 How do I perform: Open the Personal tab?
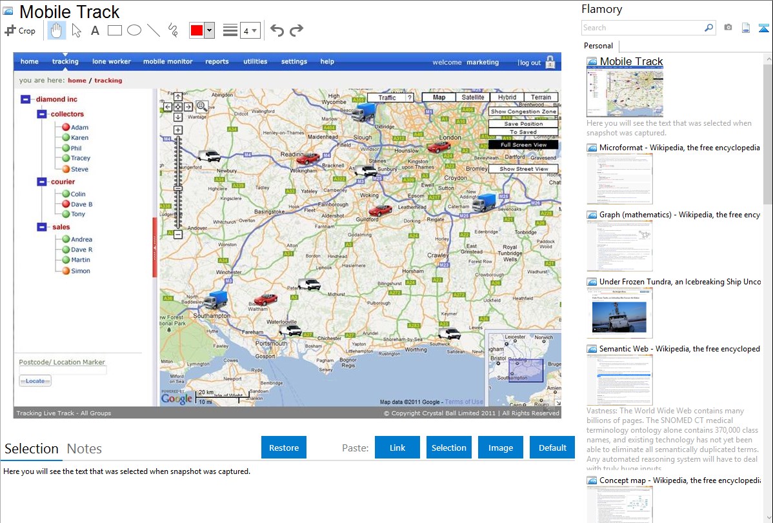point(598,46)
